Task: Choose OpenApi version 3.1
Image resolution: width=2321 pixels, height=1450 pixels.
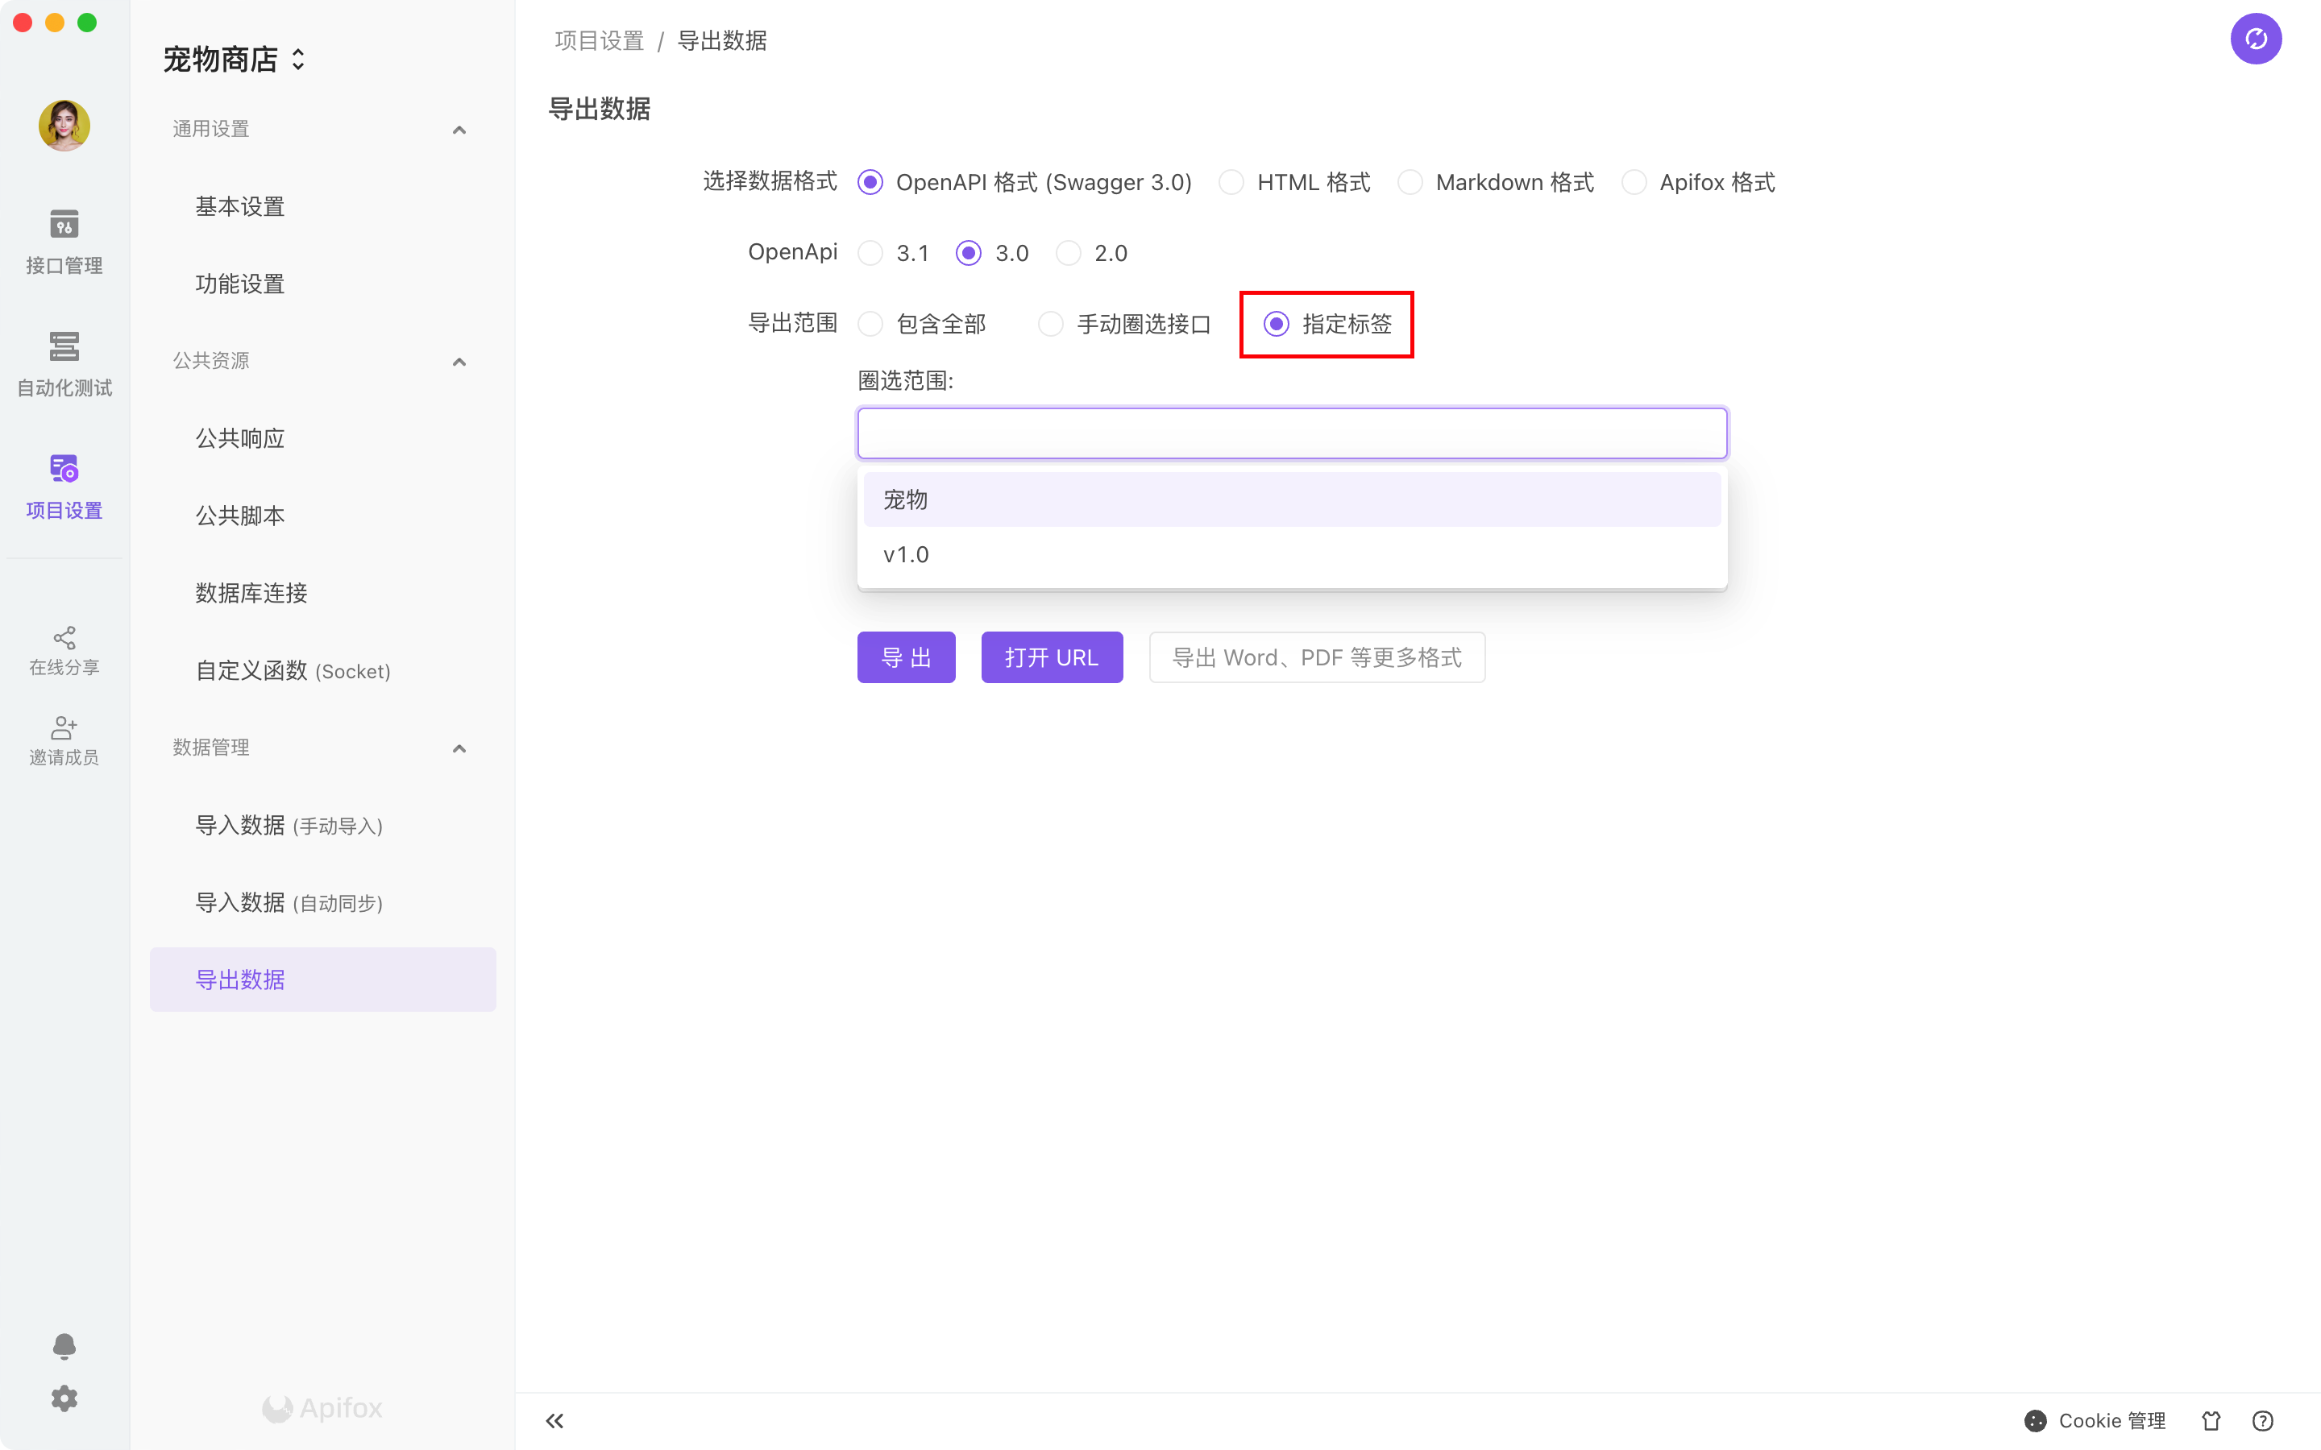Action: pyautogui.click(x=871, y=253)
